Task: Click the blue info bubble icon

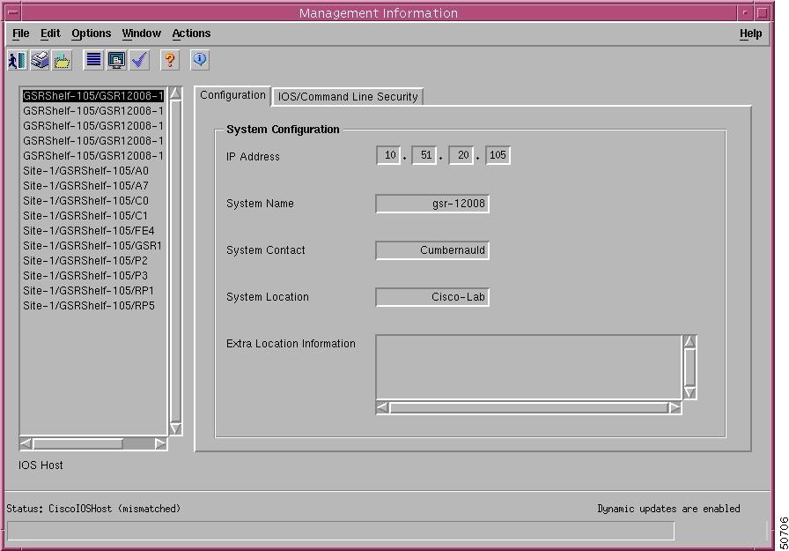Action: click(x=200, y=61)
